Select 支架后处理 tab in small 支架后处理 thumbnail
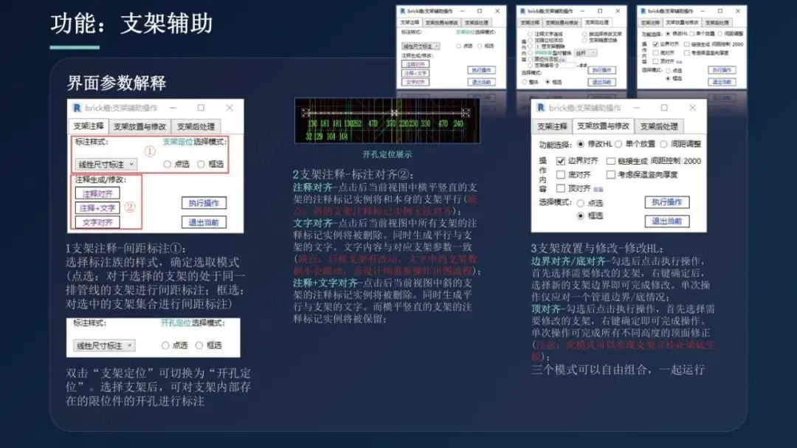Viewport: 797px width, 448px height. [596, 22]
